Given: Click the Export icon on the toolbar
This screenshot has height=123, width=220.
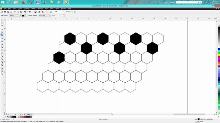Looking at the screenshot, I should tap(43, 12).
